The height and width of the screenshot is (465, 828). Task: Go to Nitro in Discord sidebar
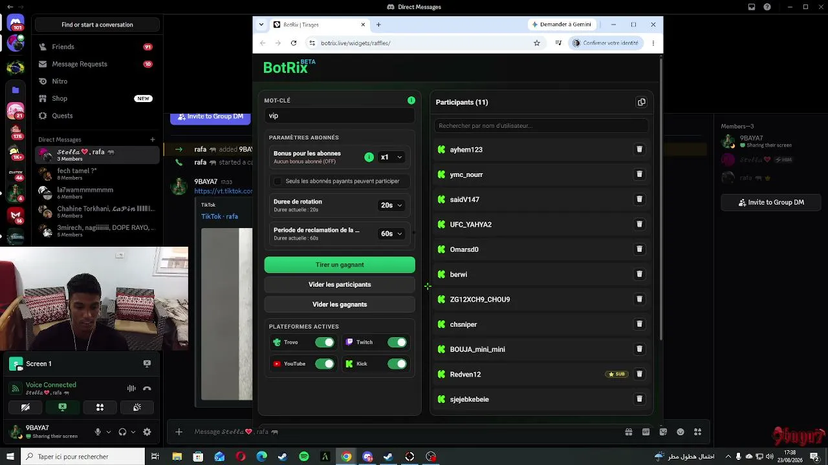tap(97, 81)
